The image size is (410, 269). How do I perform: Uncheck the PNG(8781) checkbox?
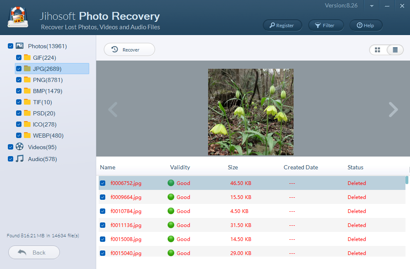[x=19, y=80]
